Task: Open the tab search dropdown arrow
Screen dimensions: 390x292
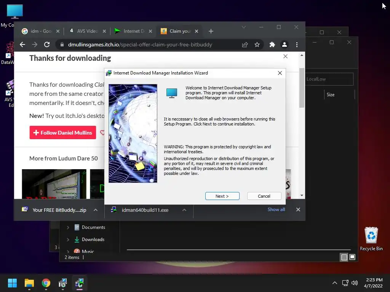Action: (244, 27)
